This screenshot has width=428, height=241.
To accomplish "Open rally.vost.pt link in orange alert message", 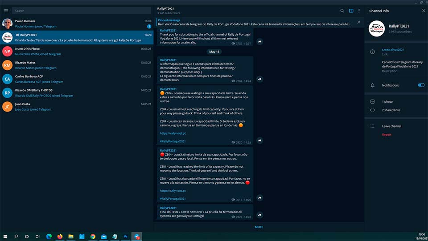I will point(173,133).
